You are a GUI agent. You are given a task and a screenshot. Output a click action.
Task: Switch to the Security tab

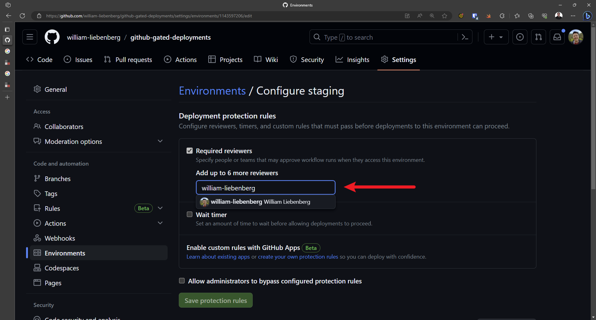tap(312, 60)
